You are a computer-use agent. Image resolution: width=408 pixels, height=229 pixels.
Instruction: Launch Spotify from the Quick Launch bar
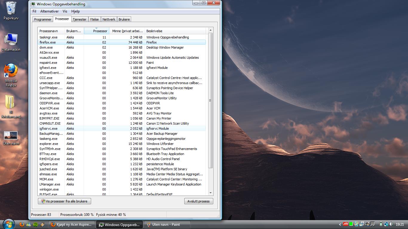pos(36,225)
